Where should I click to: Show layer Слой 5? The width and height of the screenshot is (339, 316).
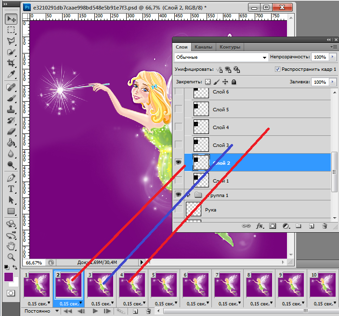click(178, 109)
